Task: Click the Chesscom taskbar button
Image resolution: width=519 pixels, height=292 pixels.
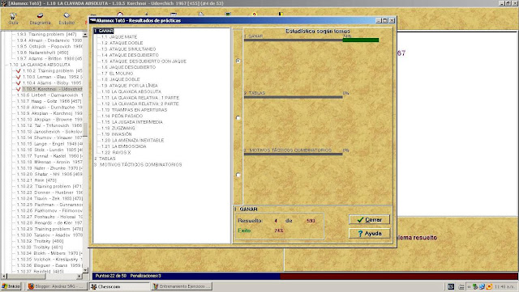Action: coord(120,286)
